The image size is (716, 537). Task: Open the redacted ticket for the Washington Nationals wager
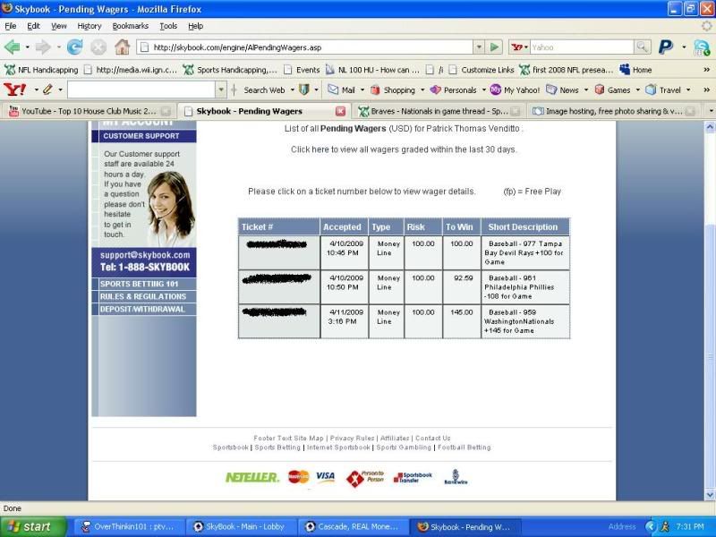click(274, 312)
